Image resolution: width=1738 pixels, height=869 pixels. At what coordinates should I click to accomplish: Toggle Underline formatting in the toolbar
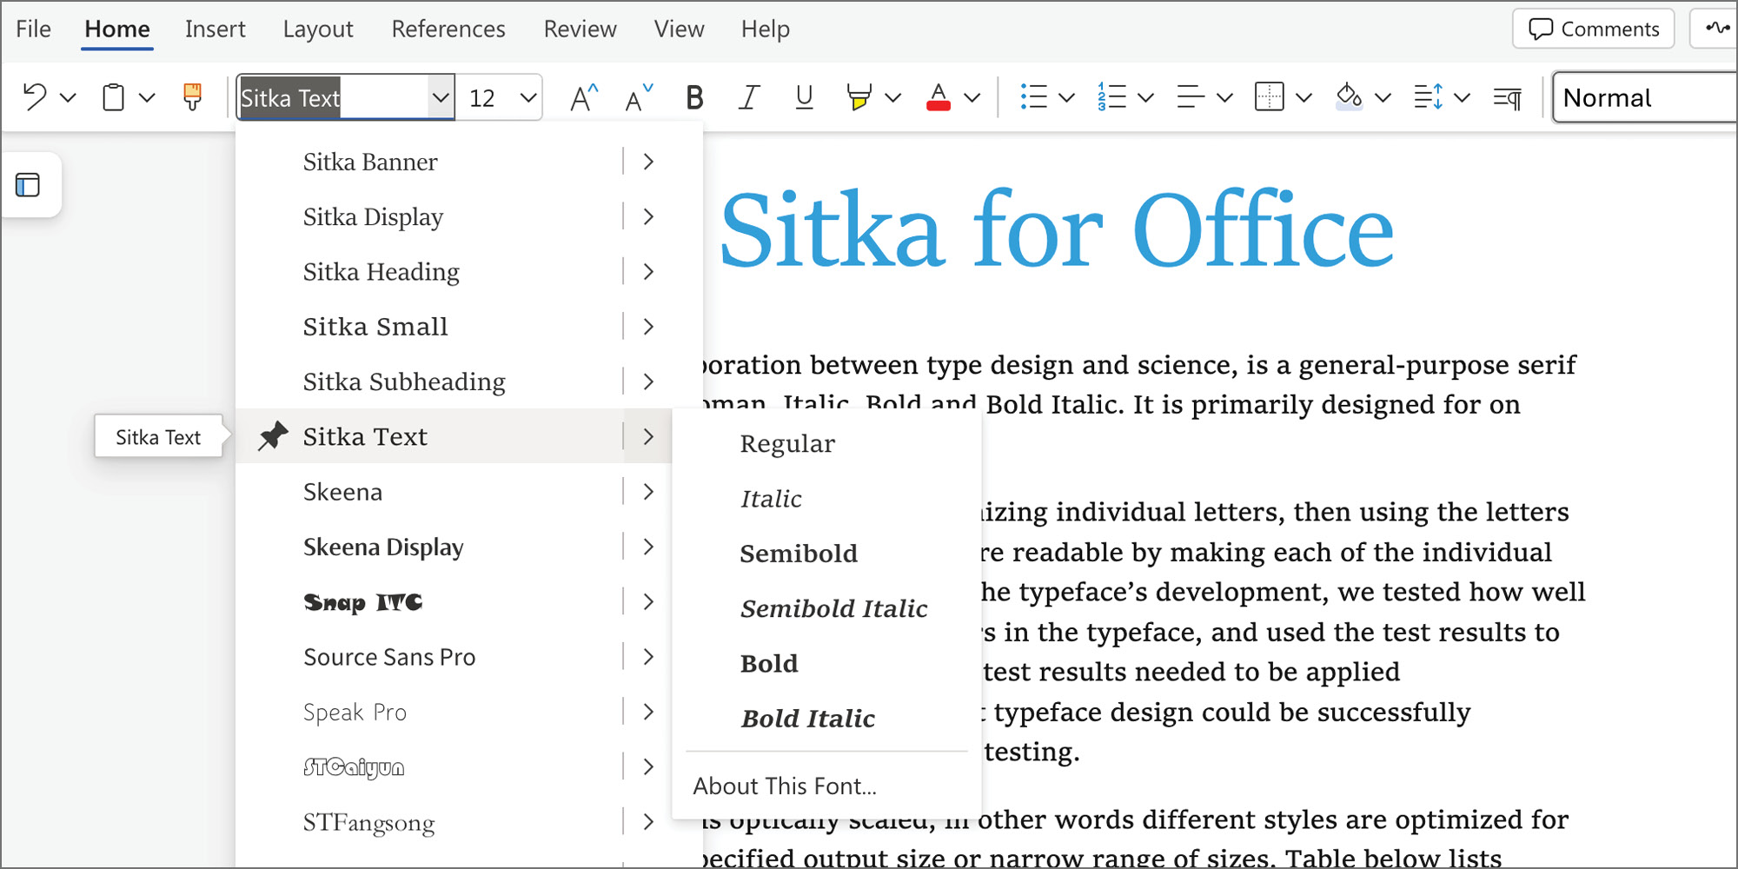click(x=805, y=97)
